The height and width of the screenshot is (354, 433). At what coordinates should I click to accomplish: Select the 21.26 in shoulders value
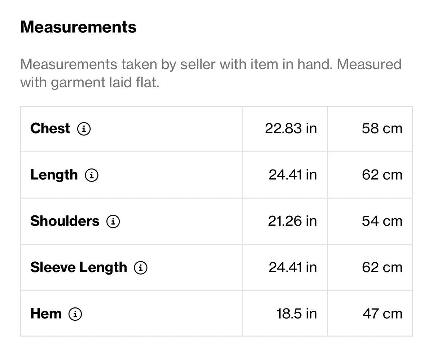click(x=292, y=221)
